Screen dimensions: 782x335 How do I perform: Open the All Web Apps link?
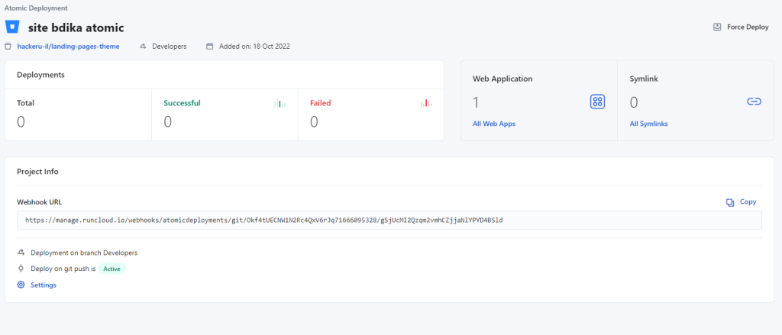[494, 124]
